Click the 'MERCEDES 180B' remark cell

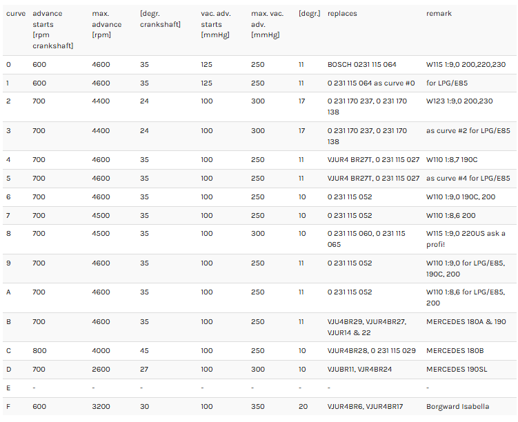455,351
